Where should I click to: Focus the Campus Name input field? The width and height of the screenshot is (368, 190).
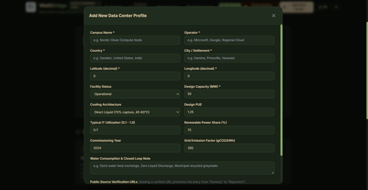click(135, 40)
